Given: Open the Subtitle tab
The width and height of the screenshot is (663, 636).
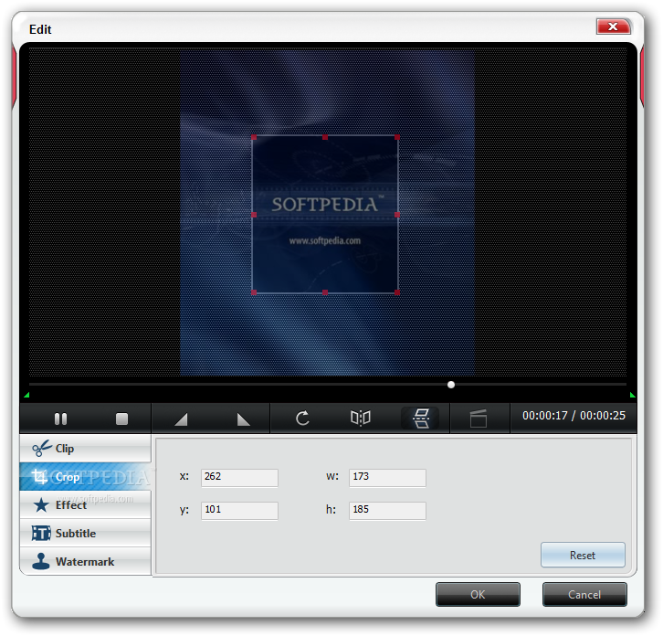Looking at the screenshot, I should pos(86,533).
